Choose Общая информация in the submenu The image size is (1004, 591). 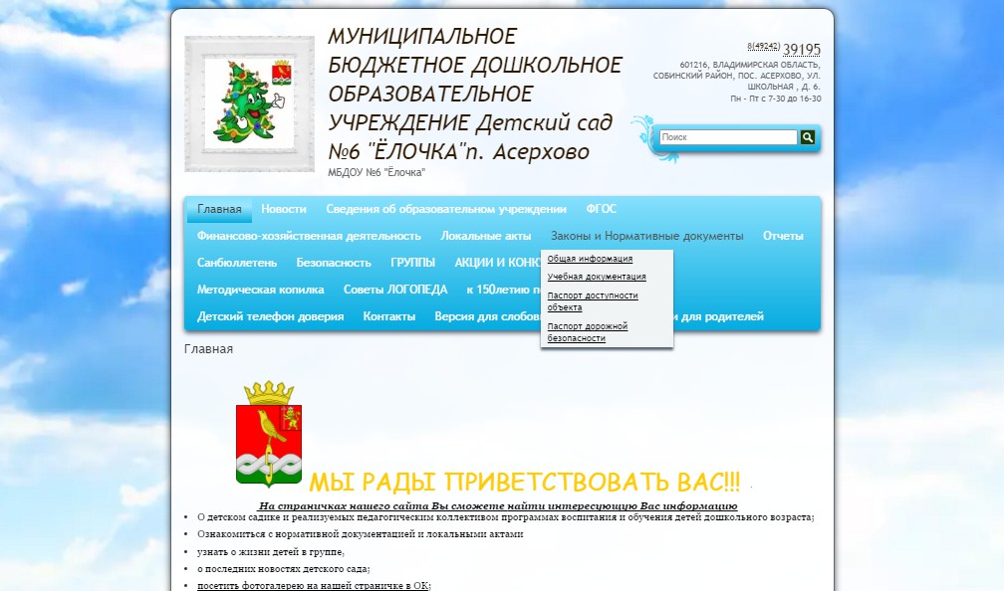click(x=590, y=259)
